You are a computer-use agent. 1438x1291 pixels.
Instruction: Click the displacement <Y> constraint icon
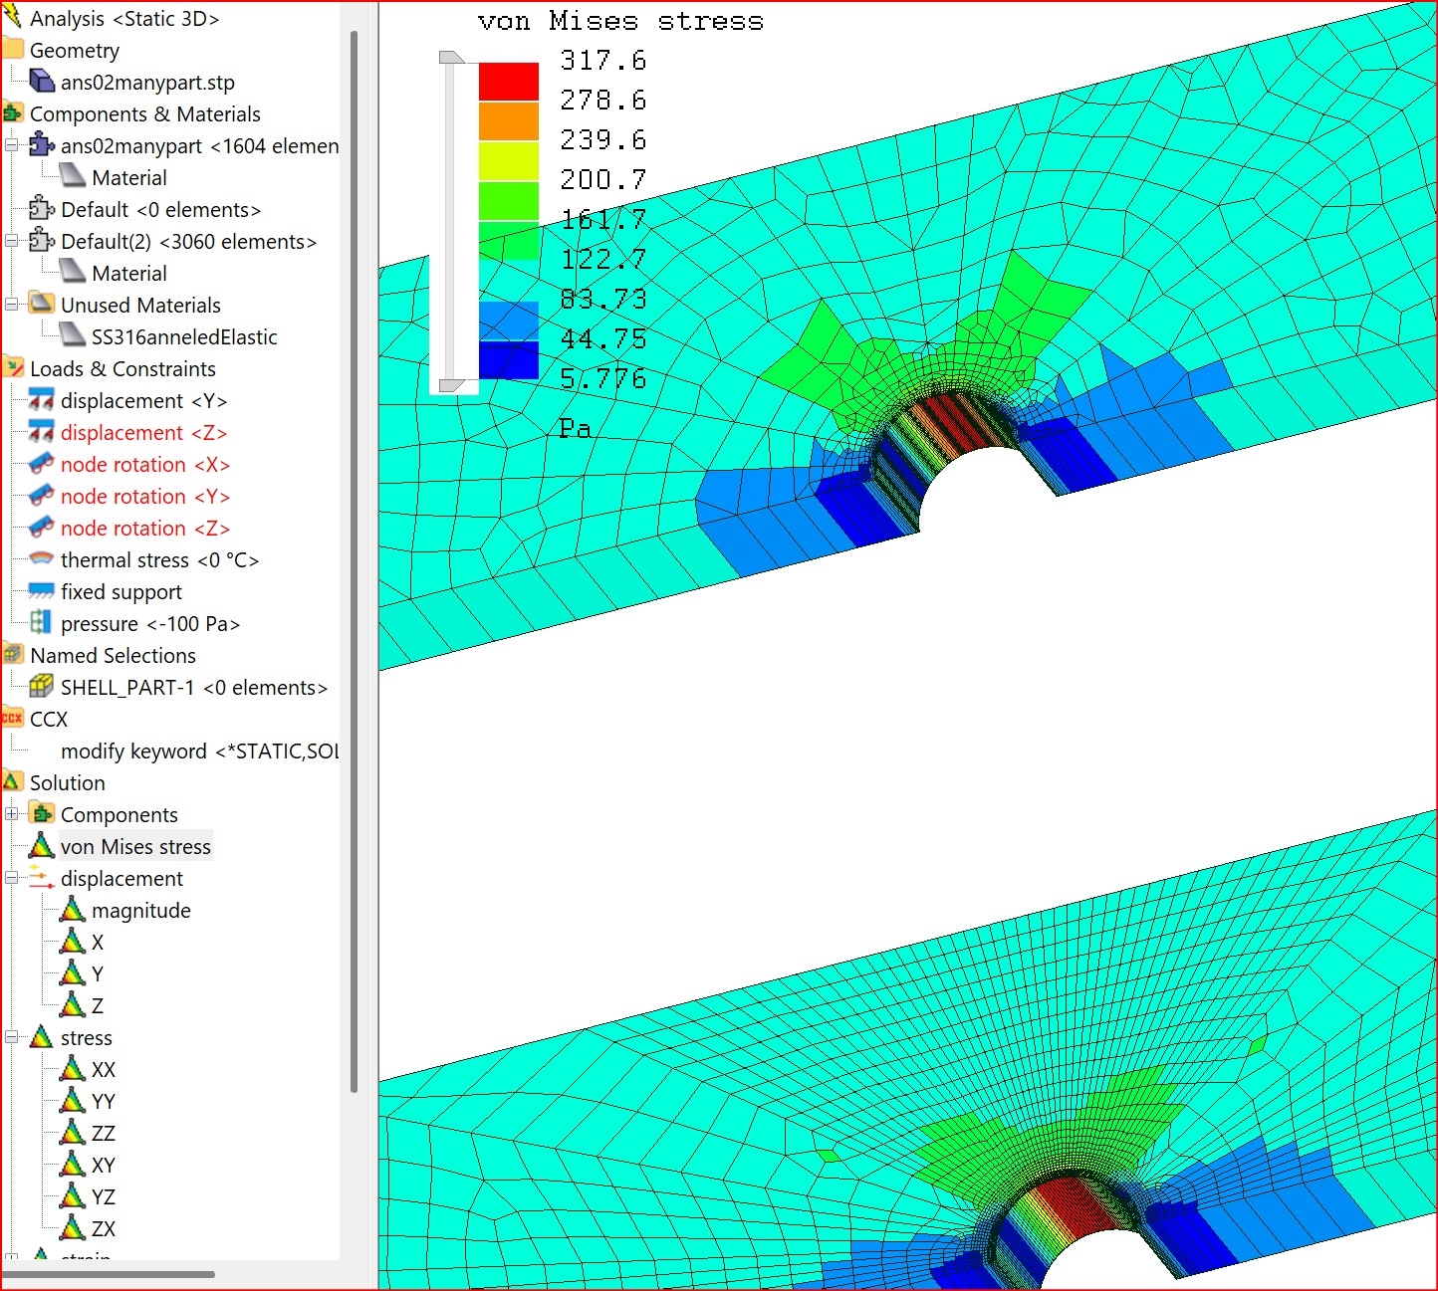(41, 401)
